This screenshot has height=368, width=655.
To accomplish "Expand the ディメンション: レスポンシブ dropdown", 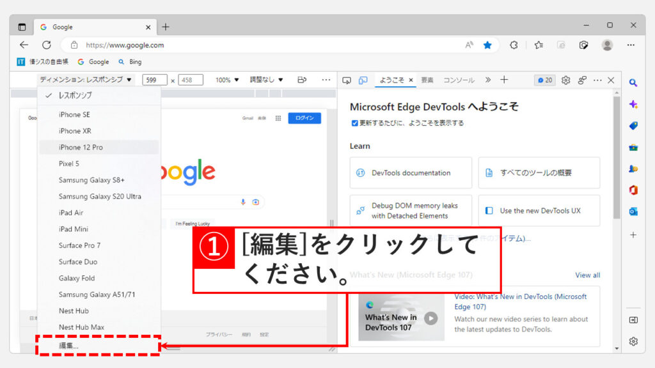I will pyautogui.click(x=86, y=80).
